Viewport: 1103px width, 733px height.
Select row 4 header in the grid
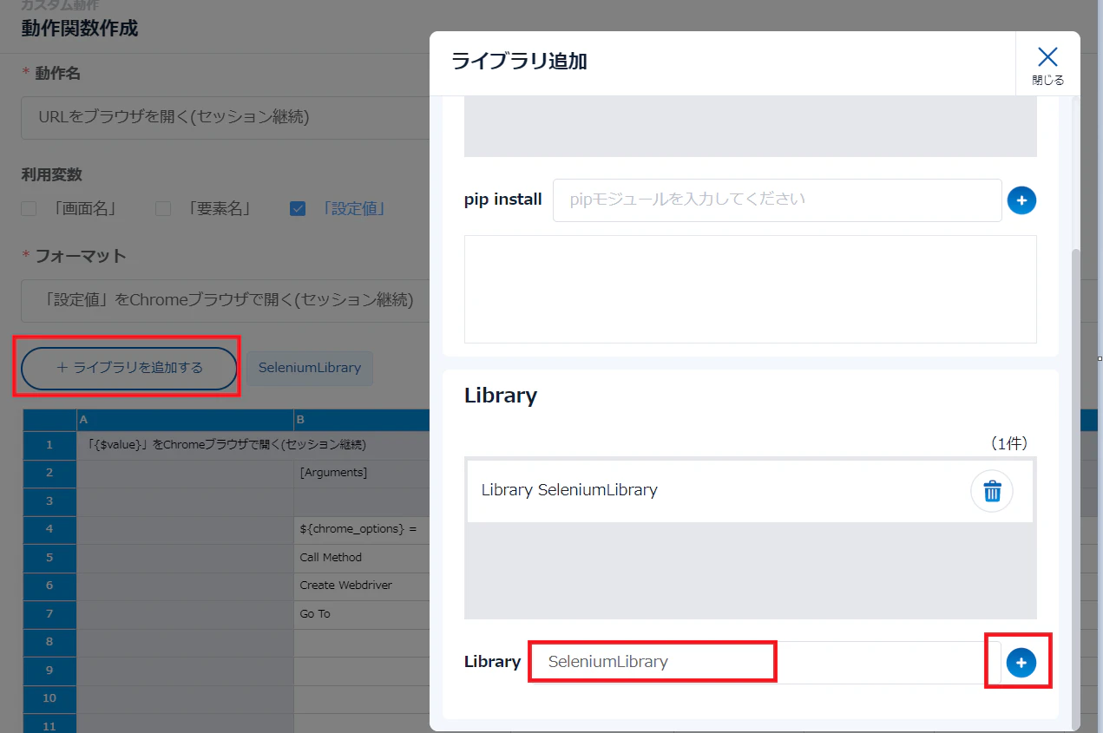49,529
